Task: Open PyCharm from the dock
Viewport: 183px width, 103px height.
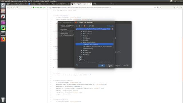Action: [x=3, y=28]
